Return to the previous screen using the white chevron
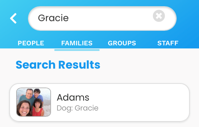The width and height of the screenshot is (199, 127). [13, 18]
